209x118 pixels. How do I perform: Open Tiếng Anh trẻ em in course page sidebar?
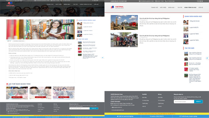(88, 23)
